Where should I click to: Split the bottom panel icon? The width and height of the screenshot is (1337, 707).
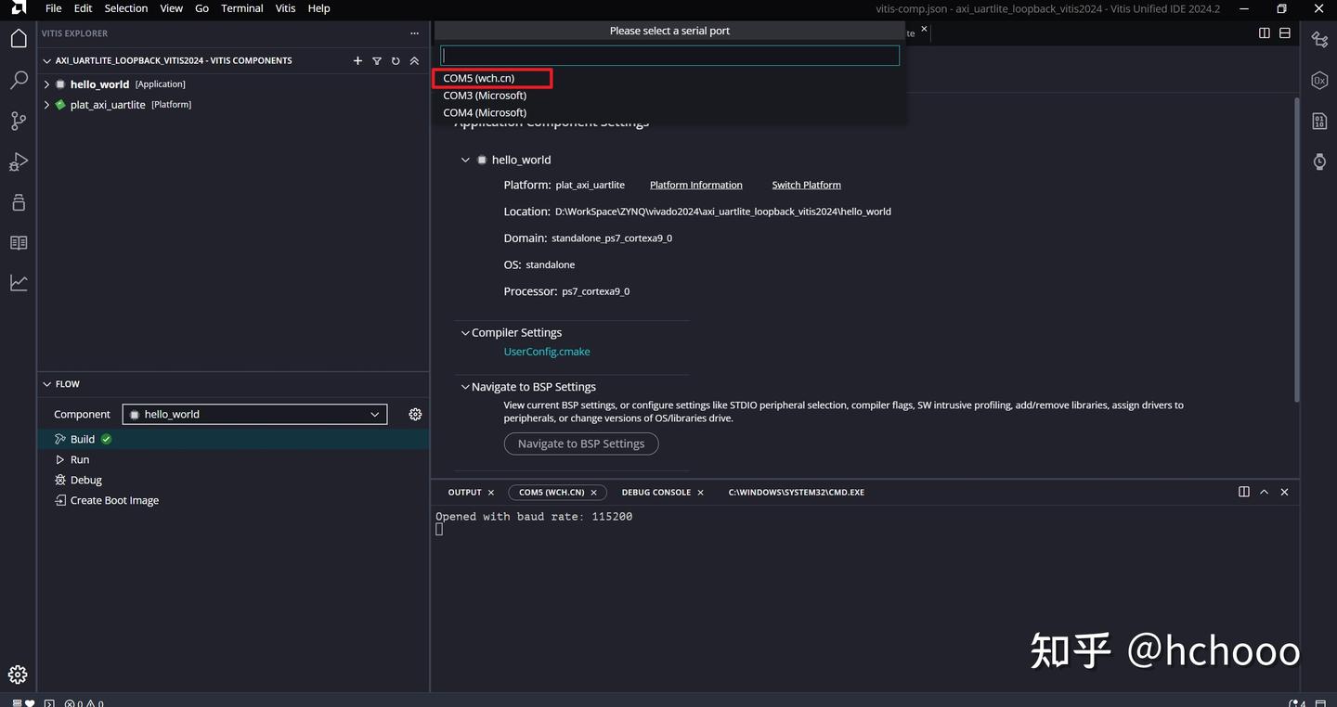[1244, 492]
